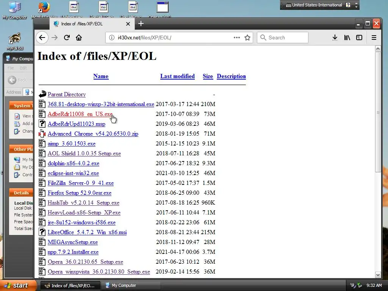Image resolution: width=388 pixels, height=291 pixels.
Task: Download dolphin-x86-4.0.2.exe
Action: (x=74, y=163)
